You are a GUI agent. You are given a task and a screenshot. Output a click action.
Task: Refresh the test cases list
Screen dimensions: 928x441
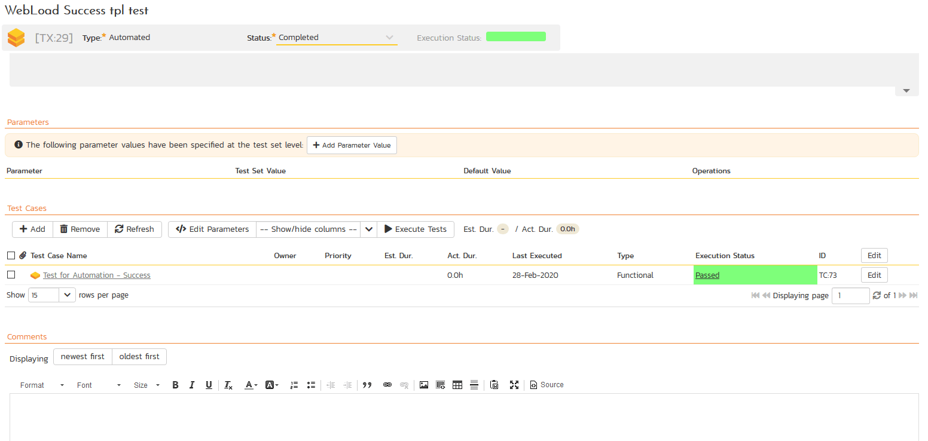[x=135, y=229]
